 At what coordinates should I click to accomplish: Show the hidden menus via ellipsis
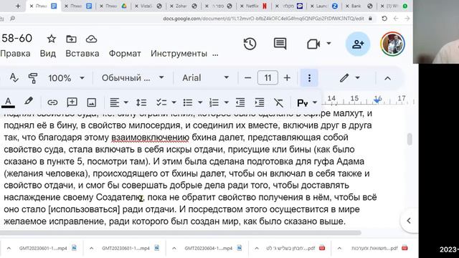point(215,54)
